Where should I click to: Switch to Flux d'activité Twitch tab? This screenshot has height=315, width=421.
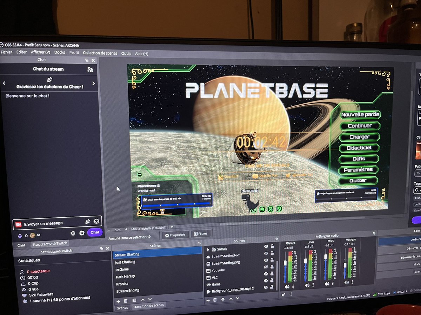[x=49, y=244]
